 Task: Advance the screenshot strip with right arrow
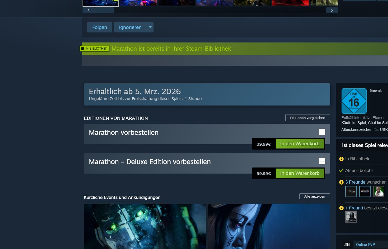pyautogui.click(x=332, y=10)
